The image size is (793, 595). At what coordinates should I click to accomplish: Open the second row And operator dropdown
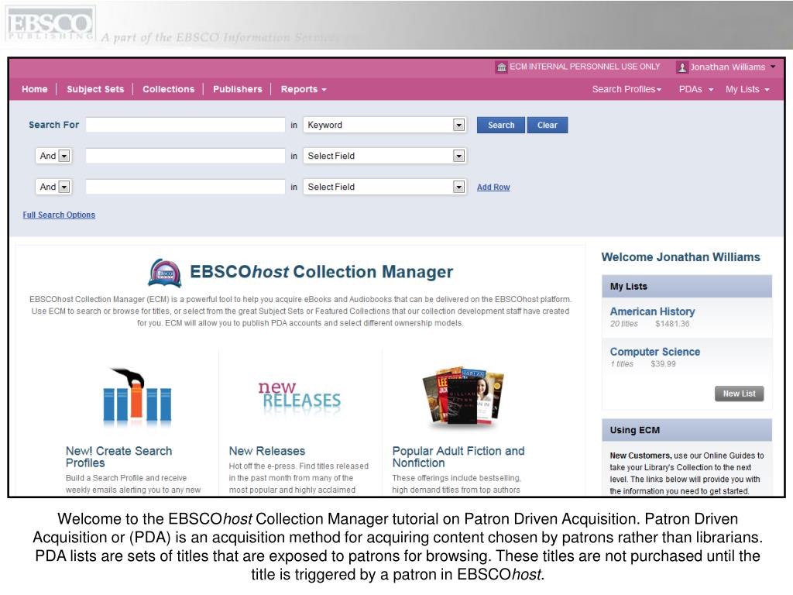[x=53, y=156]
